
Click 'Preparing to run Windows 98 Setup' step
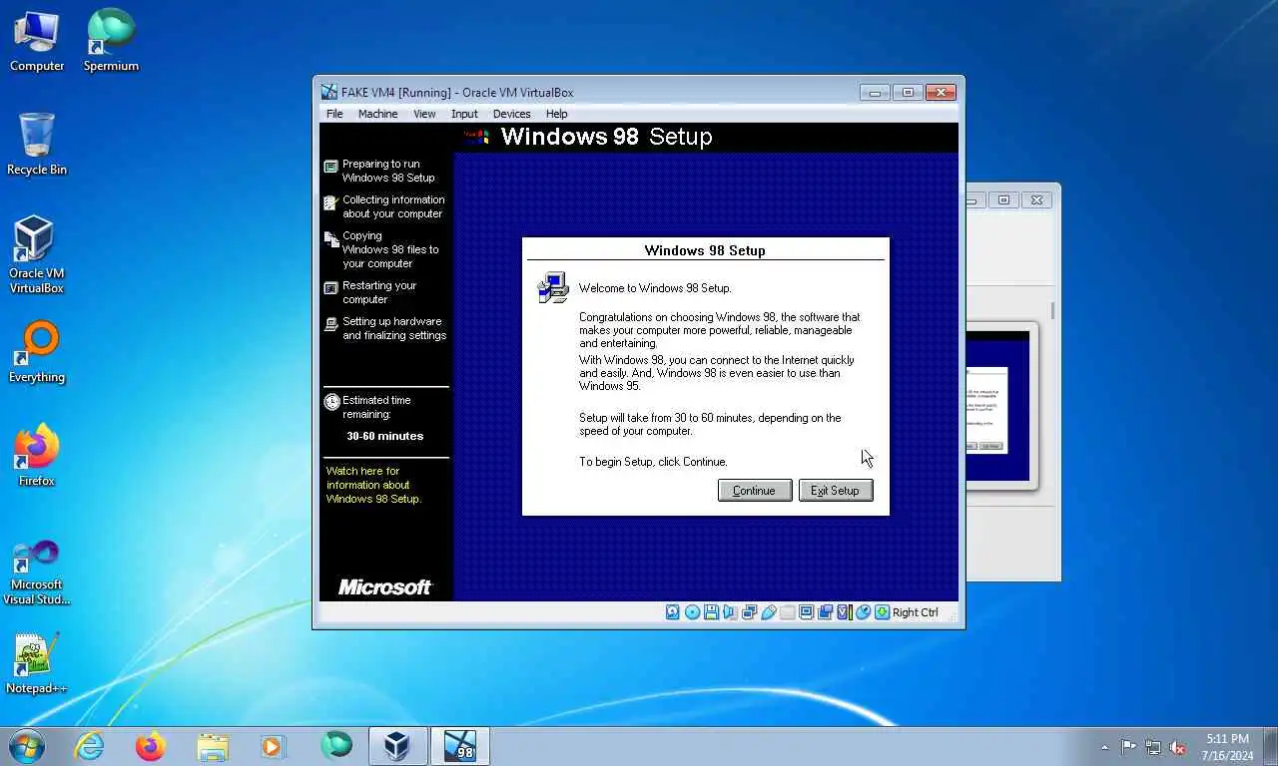click(388, 171)
